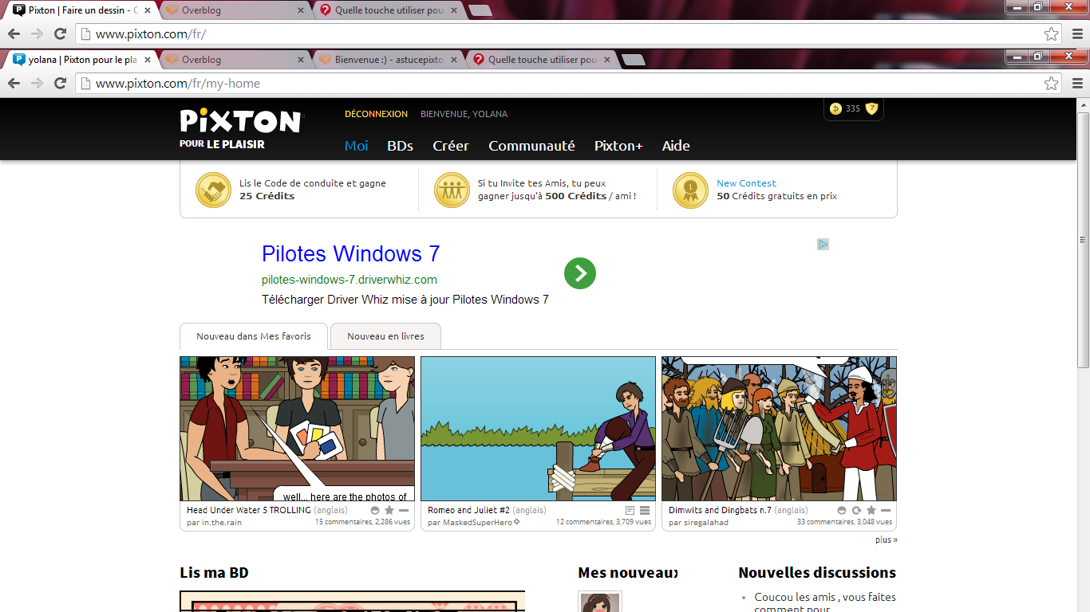Click the page icon under Romeo and Juliet #2
Image resolution: width=1090 pixels, height=612 pixels.
click(630, 510)
